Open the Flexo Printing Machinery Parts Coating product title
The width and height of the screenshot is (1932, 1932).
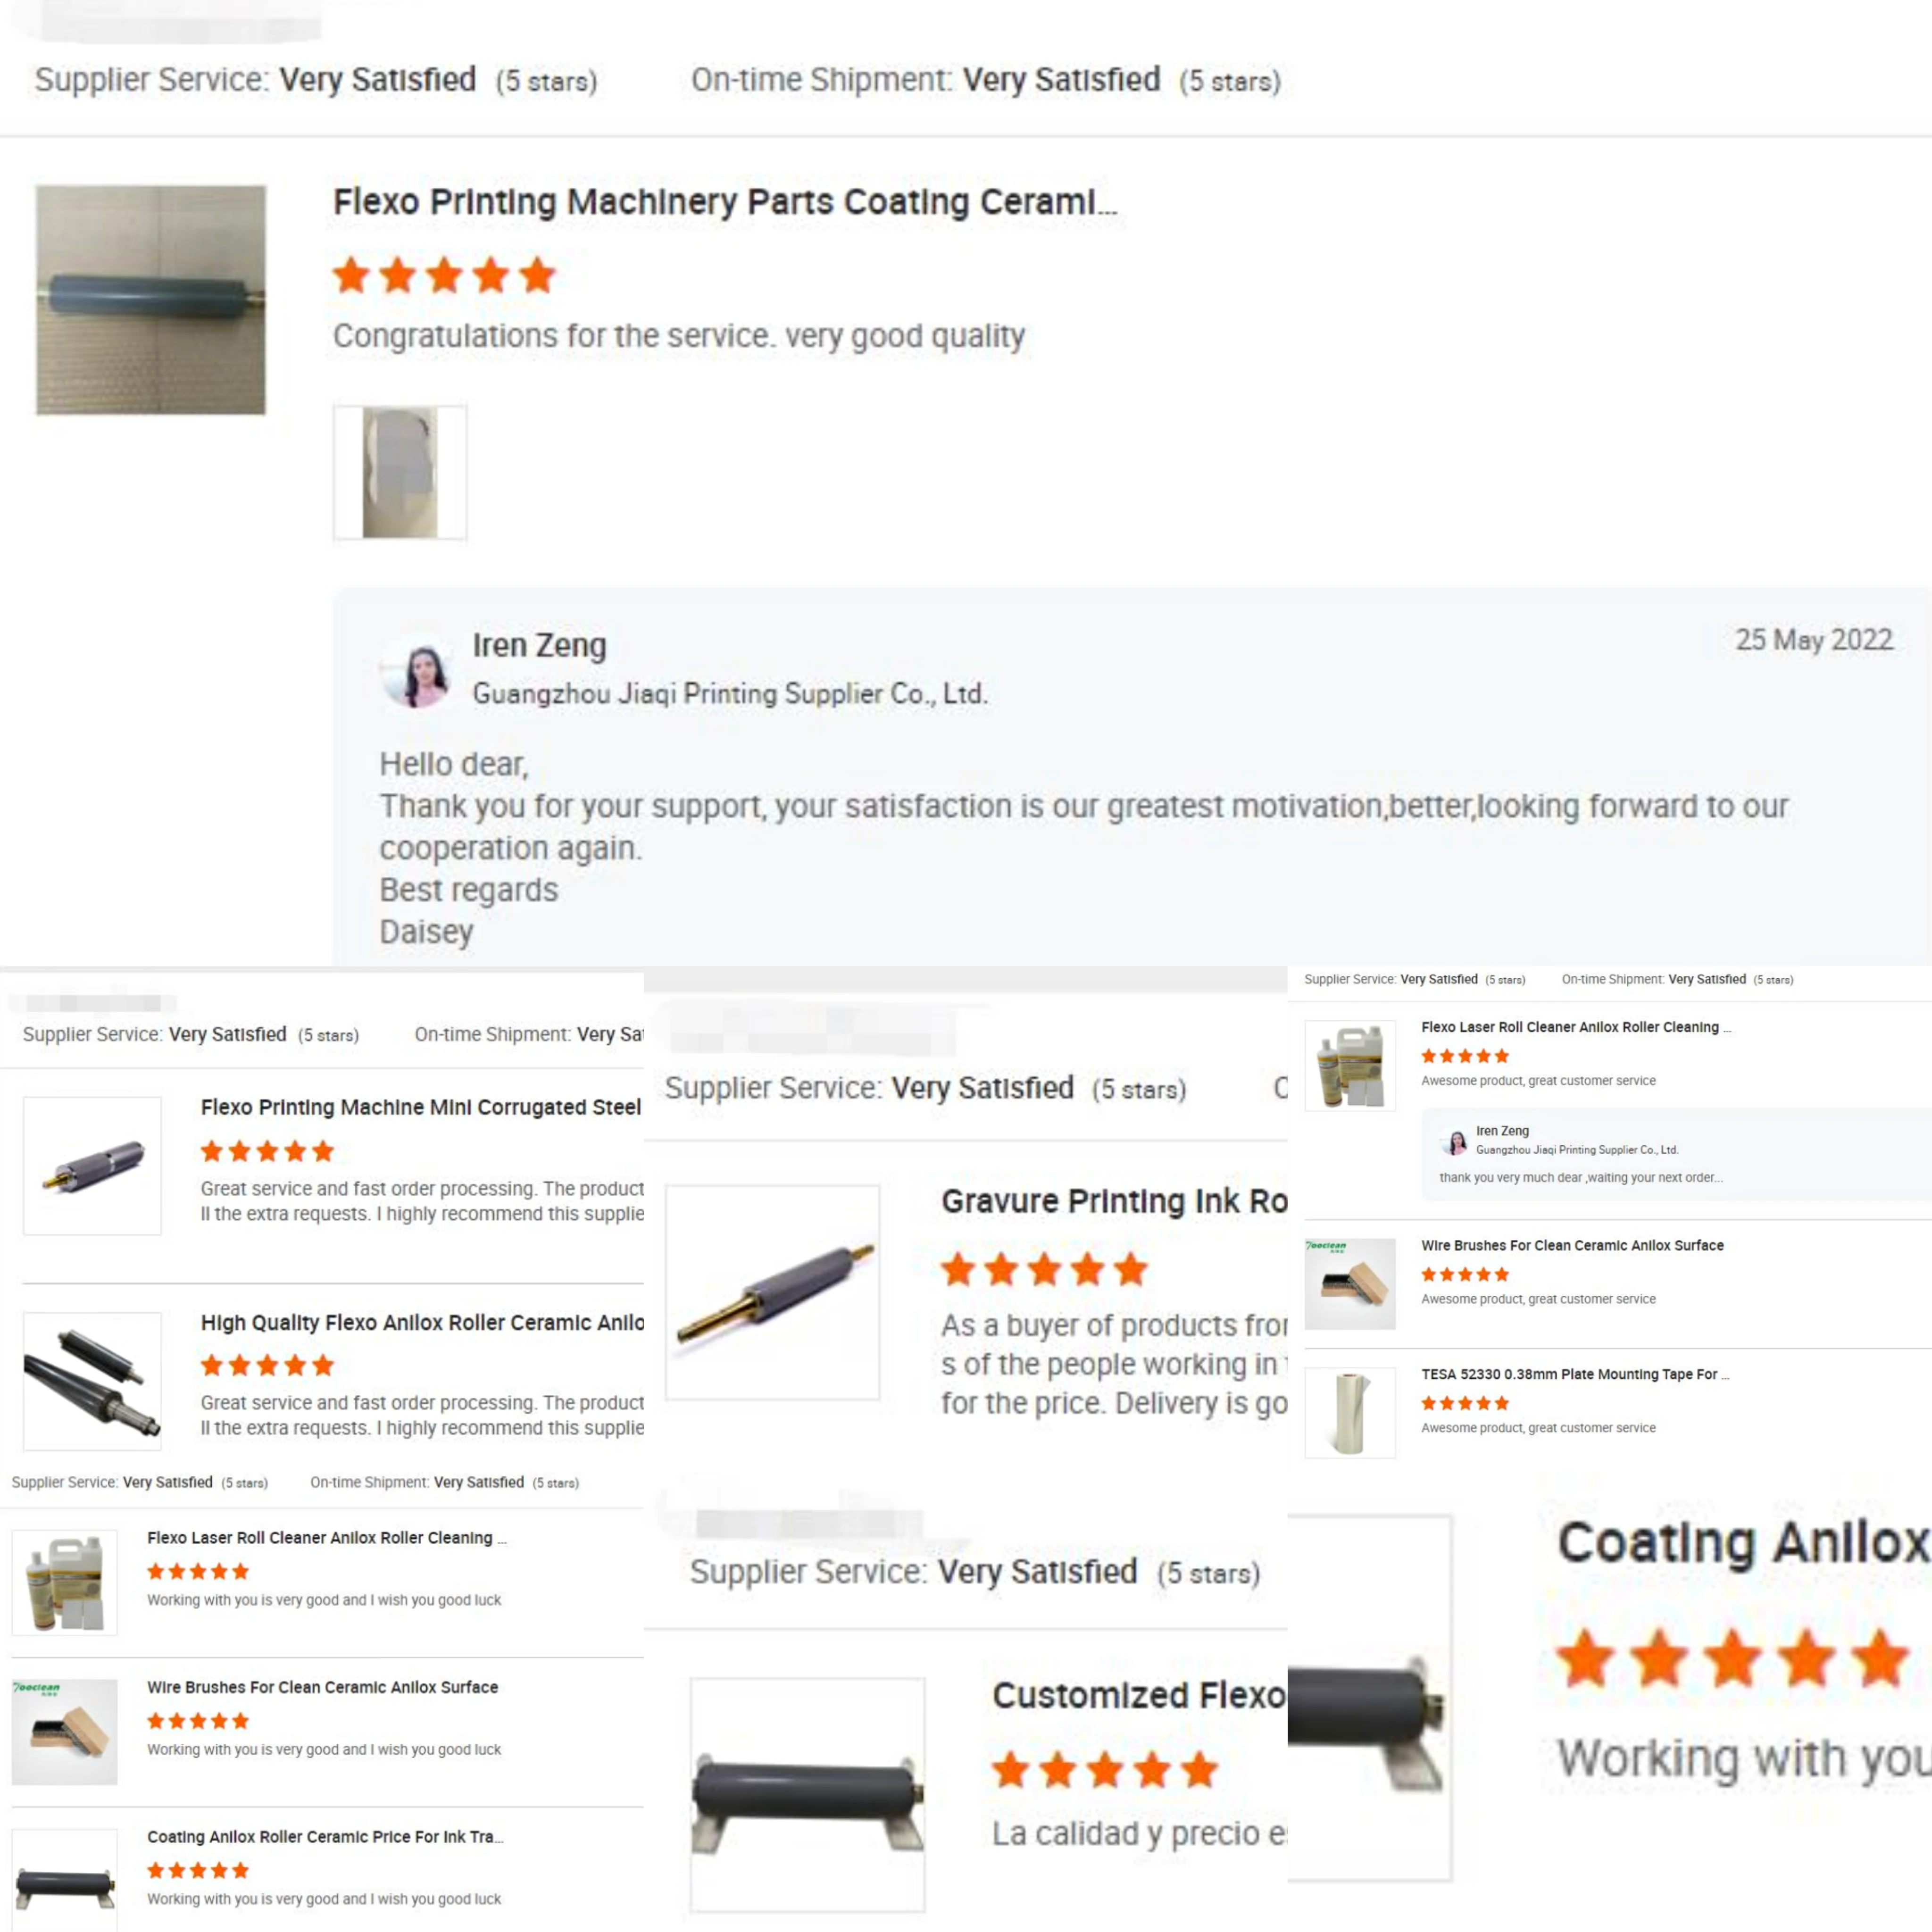(x=725, y=202)
